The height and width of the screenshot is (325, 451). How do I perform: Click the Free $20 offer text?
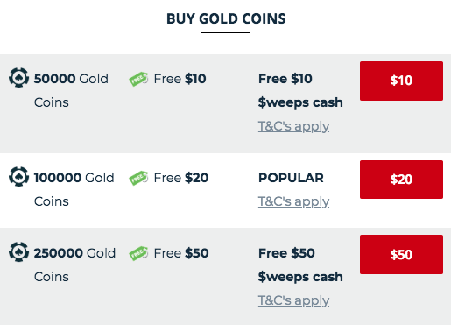181,178
